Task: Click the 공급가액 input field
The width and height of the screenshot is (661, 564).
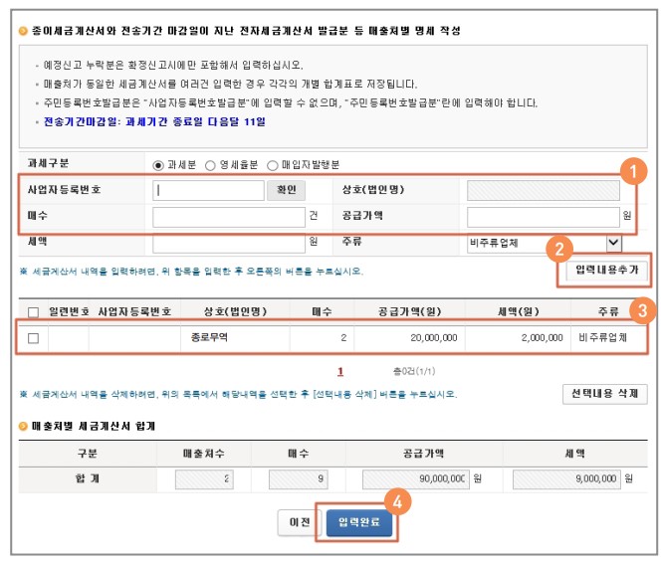Action: point(543,217)
